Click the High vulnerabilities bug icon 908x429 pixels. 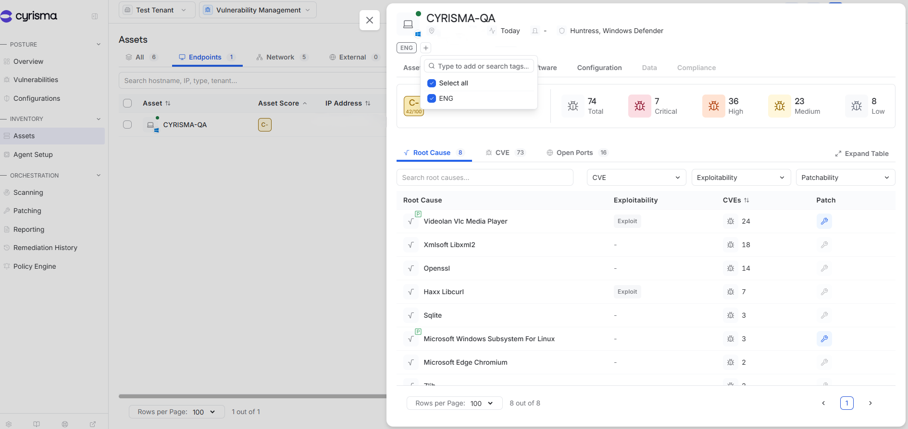coord(714,106)
